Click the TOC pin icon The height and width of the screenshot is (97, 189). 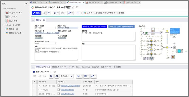[26, 4]
